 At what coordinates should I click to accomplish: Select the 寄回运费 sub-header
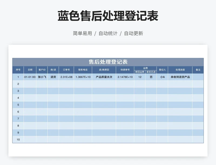140,72
